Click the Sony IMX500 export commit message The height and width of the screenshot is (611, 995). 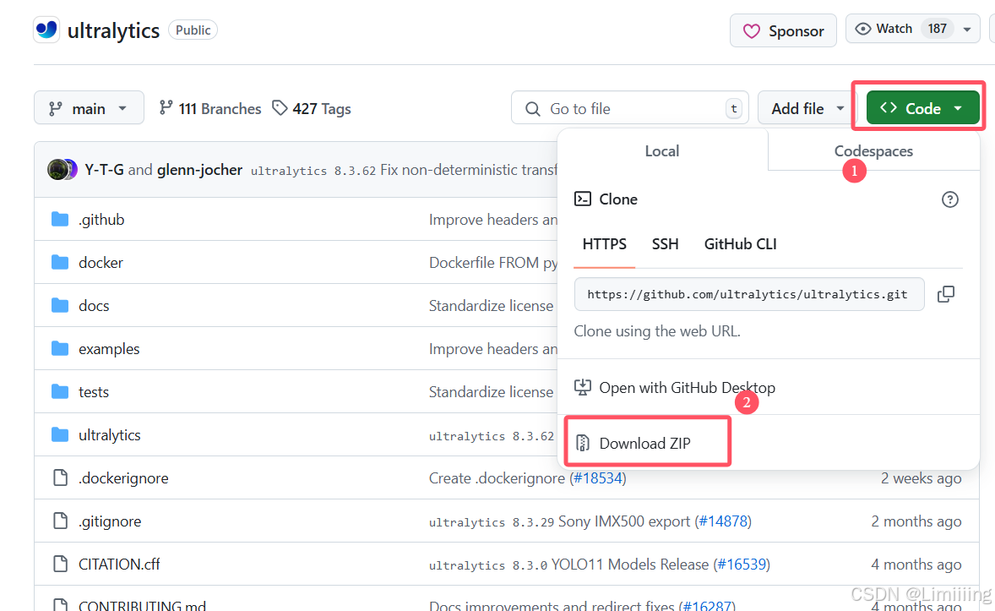point(624,521)
